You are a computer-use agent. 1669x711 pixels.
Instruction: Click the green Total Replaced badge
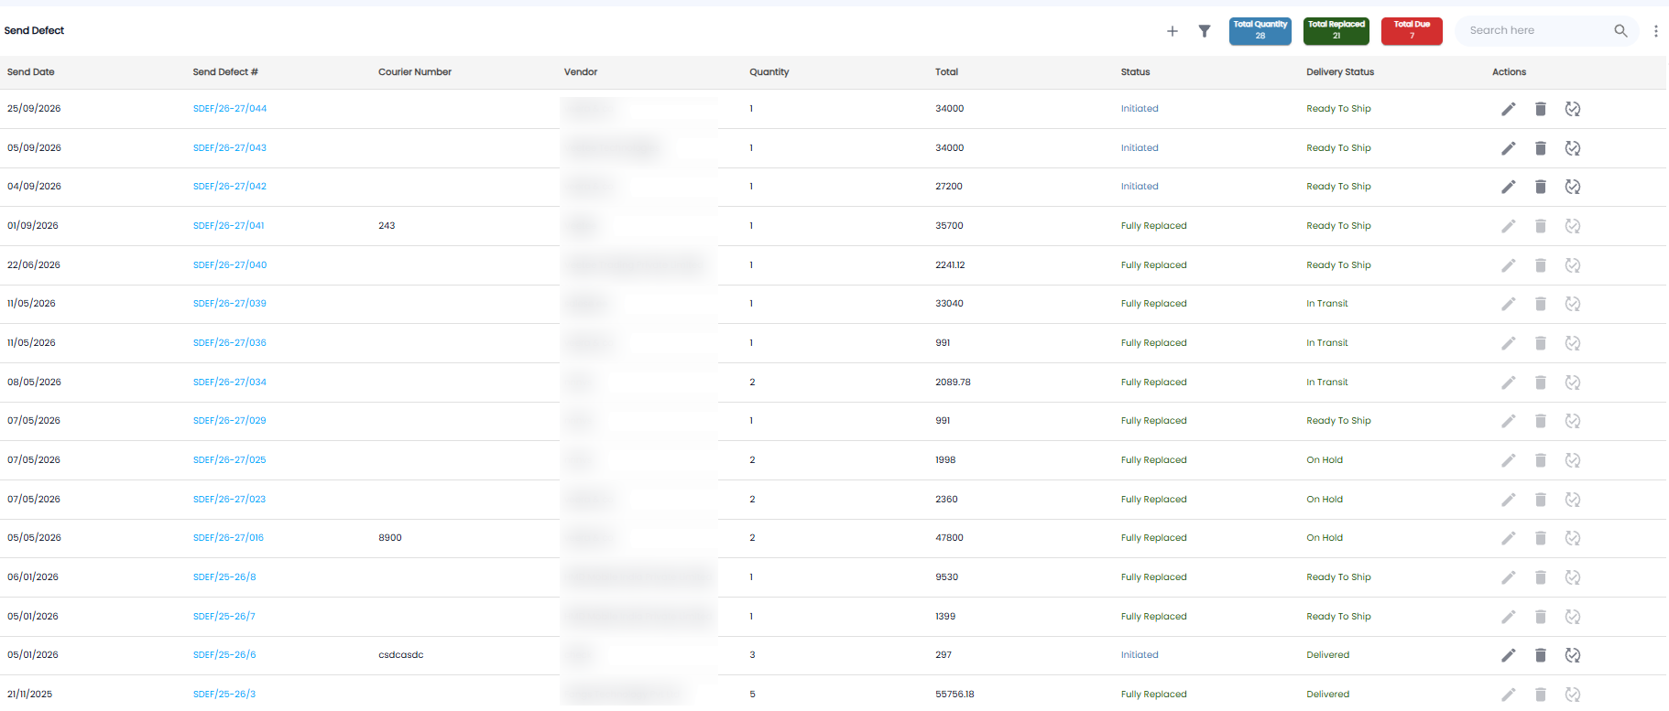click(x=1336, y=31)
